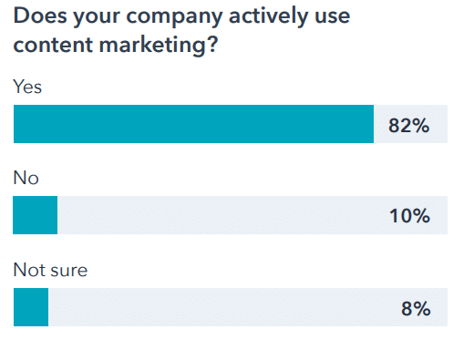Click the question mark ending the title
The image size is (474, 340).
(212, 45)
